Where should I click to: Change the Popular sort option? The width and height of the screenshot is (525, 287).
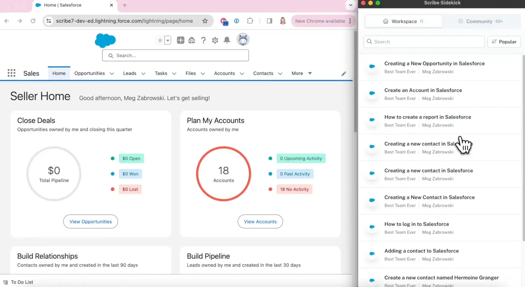tap(504, 42)
